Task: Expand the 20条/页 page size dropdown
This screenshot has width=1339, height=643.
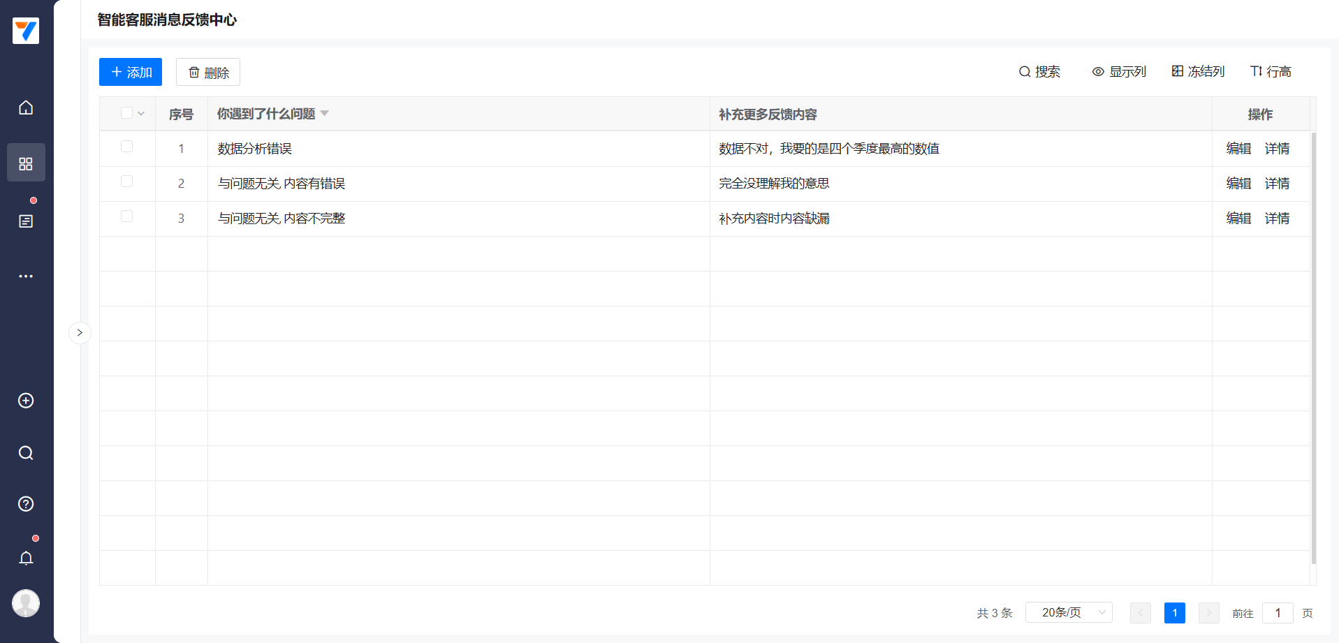Action: pyautogui.click(x=1068, y=612)
